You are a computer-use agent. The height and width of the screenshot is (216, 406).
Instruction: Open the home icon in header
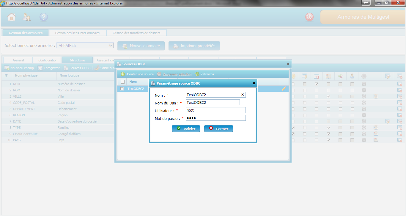tap(12, 17)
